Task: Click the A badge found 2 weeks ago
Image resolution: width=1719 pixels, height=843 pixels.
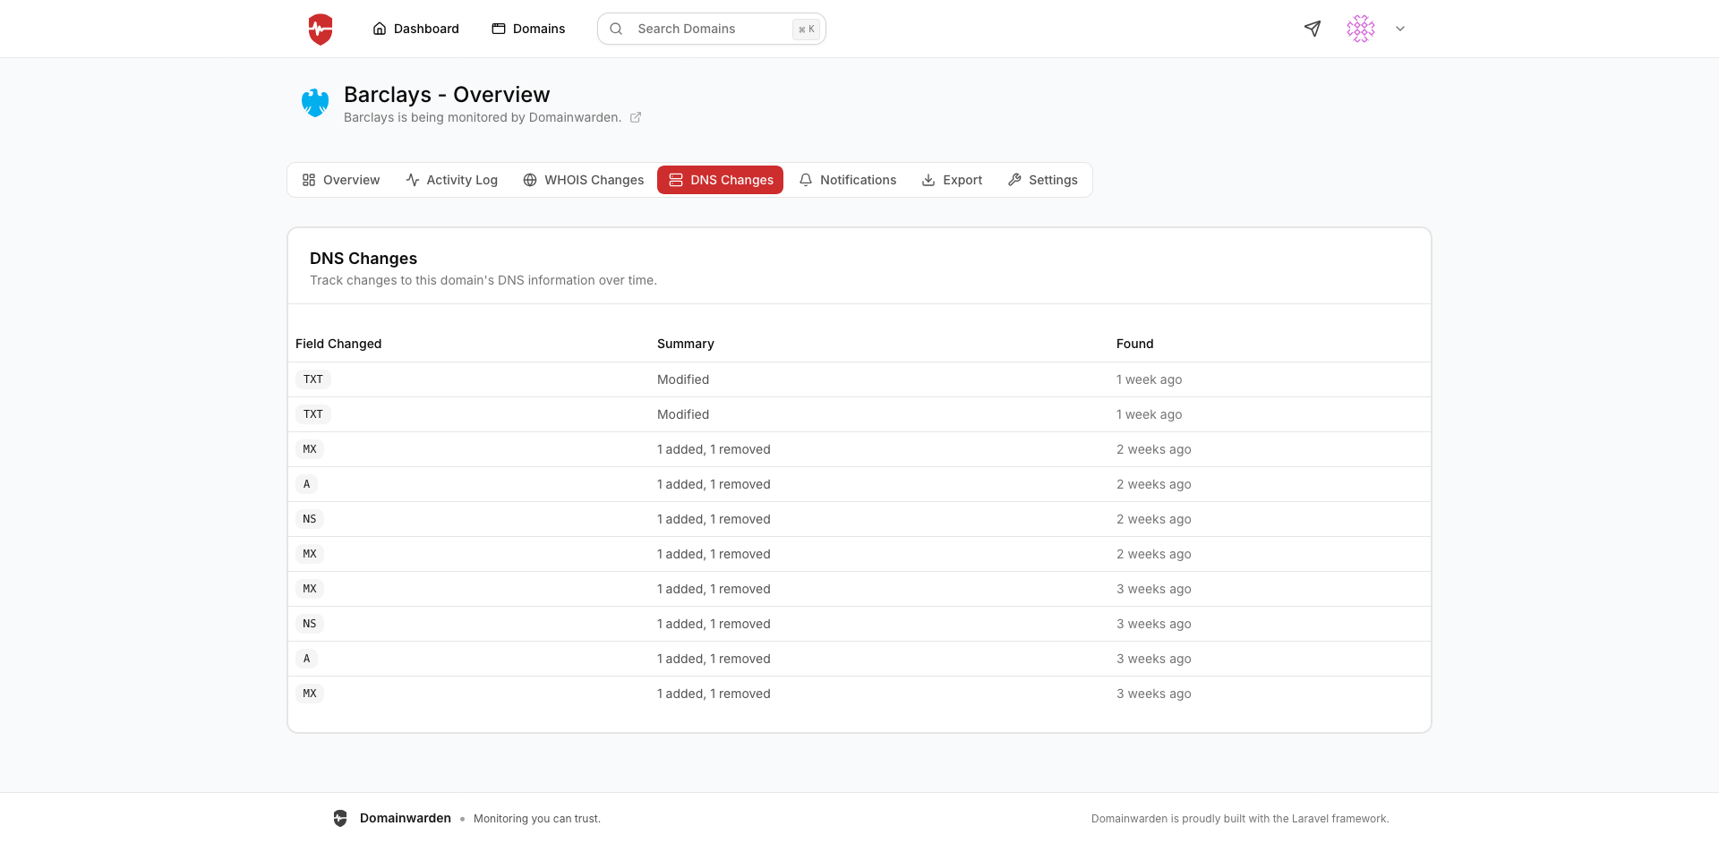Action: tap(306, 484)
